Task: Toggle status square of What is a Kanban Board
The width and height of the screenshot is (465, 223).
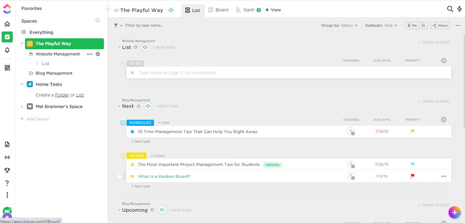Action: 132,176
